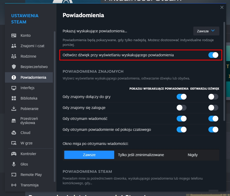
Task: Open the 'Zawsze' popup notifications dropdown
Action: [x=206, y=31]
